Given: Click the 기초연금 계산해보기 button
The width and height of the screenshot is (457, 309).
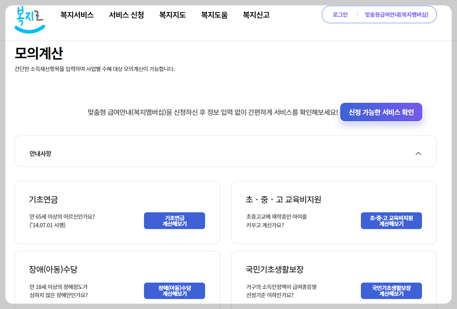Looking at the screenshot, I should click(x=174, y=221).
